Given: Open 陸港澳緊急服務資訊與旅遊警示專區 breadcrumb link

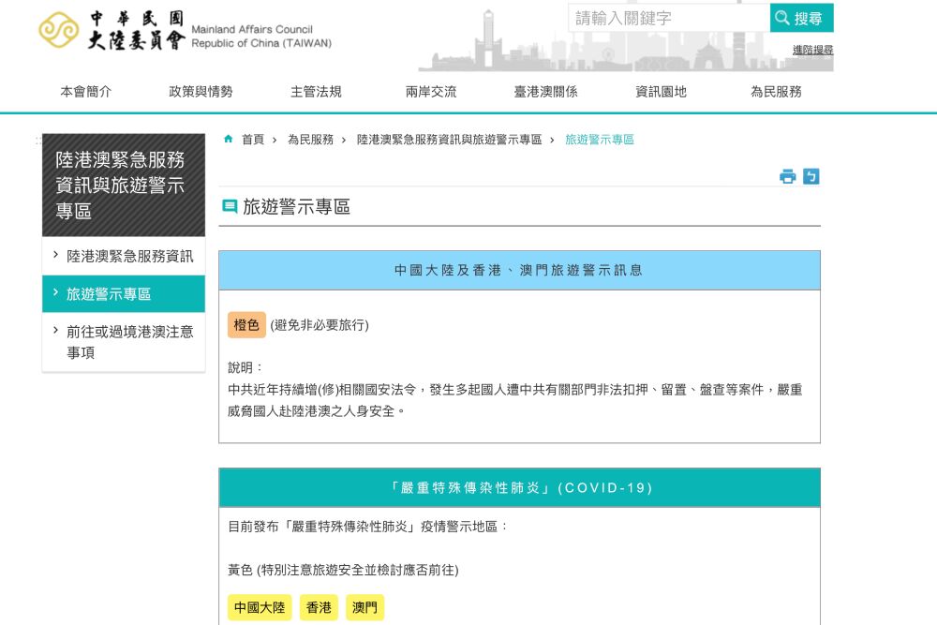Looking at the screenshot, I should click(450, 140).
